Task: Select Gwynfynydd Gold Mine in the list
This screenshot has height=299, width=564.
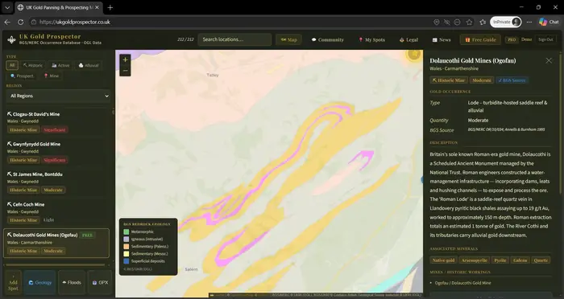Action: pos(57,152)
